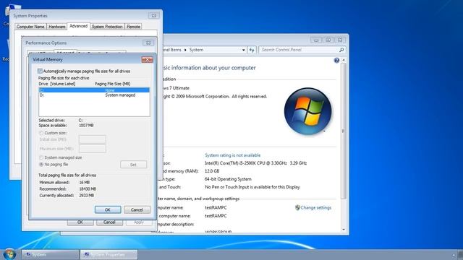Click the Intel Core i5-2500K processor text
Viewport: 463px width, 260px height.
(x=255, y=163)
